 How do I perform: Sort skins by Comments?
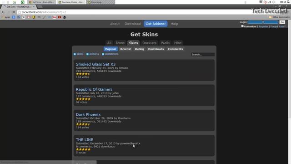click(176, 49)
